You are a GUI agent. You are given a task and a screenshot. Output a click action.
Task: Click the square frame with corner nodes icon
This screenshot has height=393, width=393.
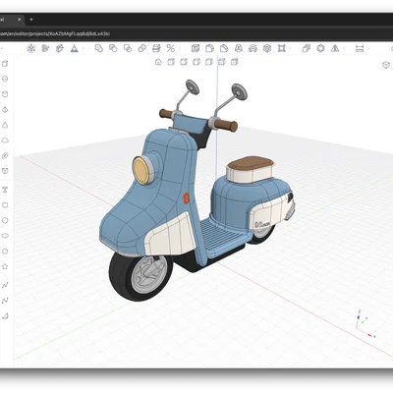coord(282,48)
